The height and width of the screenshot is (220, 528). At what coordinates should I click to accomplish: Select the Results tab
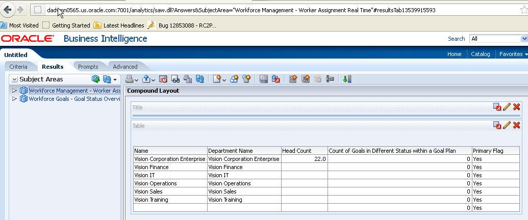click(53, 67)
